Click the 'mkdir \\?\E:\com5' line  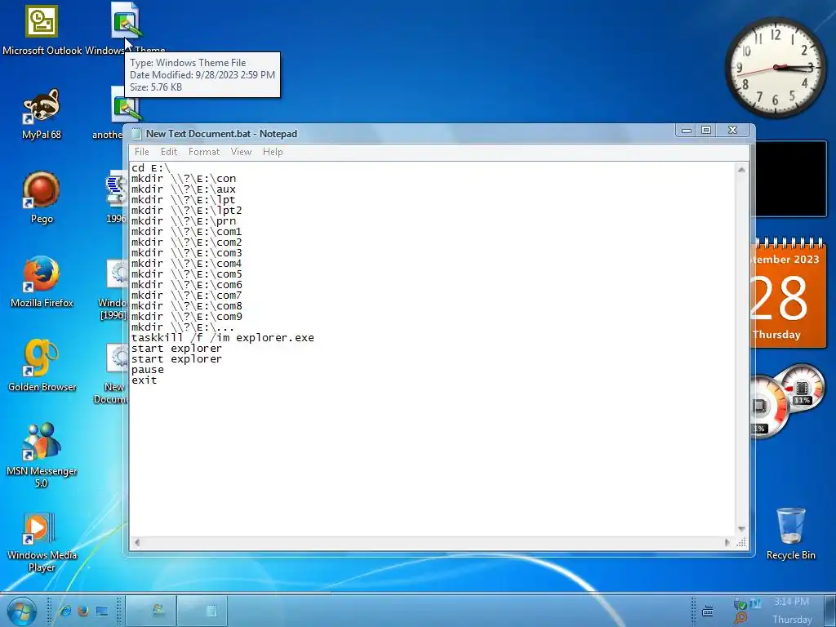pos(187,274)
